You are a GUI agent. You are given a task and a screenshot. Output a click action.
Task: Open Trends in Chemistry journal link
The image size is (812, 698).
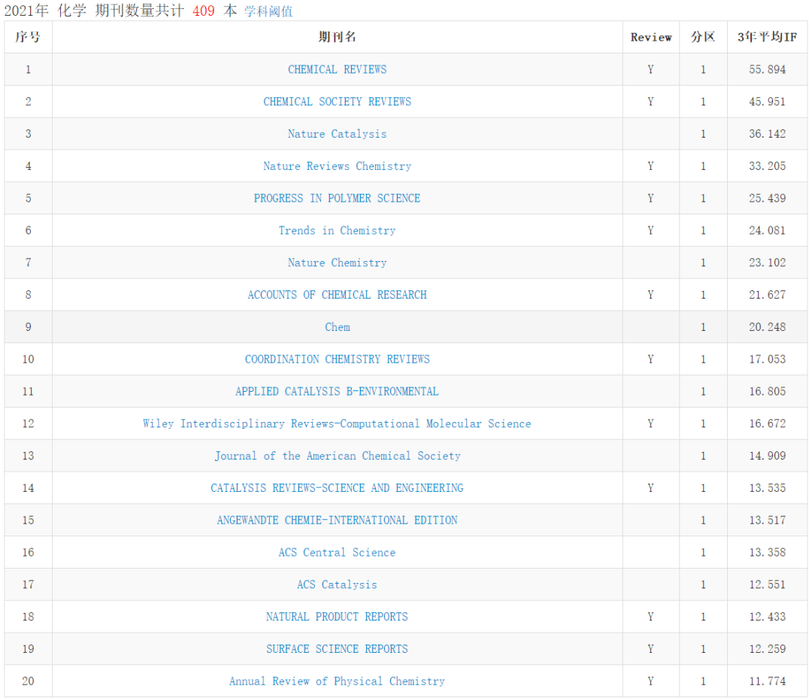(x=337, y=230)
